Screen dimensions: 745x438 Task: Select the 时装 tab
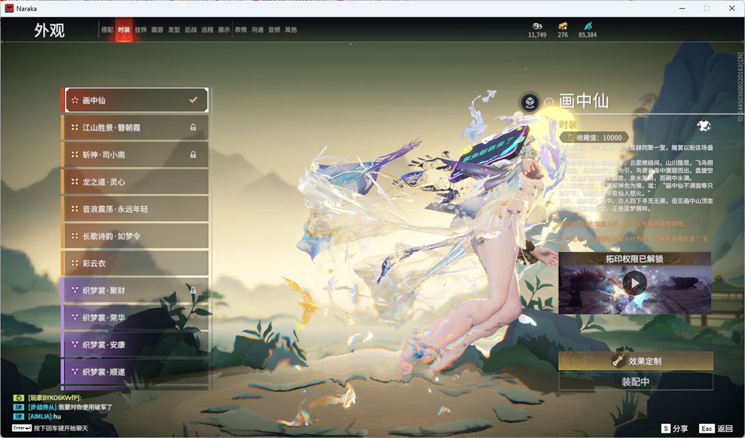(x=124, y=30)
